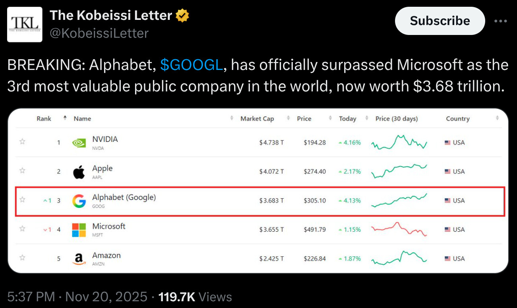Toggle favorite star for NVIDIA row

(x=23, y=141)
